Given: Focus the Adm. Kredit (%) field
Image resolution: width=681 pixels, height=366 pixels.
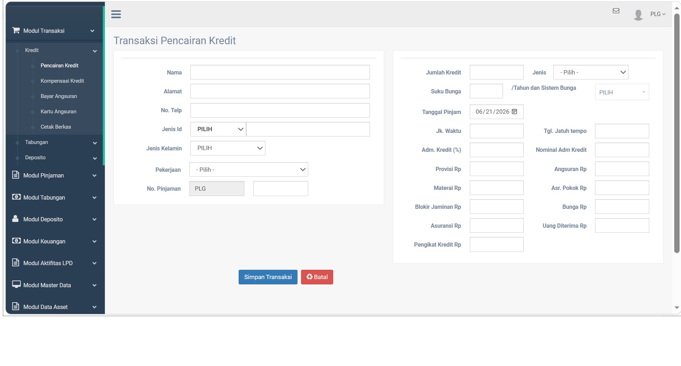Looking at the screenshot, I should pyautogui.click(x=497, y=150).
